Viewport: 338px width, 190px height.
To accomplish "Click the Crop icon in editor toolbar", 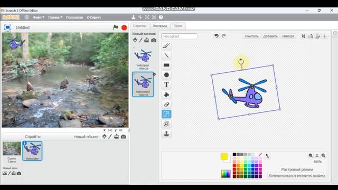I will 303,36.
